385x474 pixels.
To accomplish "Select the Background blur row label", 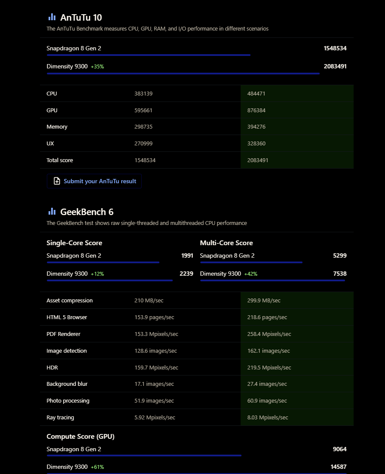I will click(67, 384).
